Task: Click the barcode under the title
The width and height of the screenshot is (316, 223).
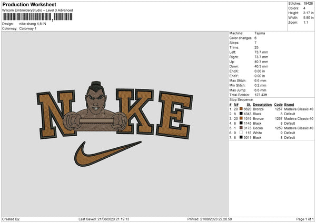Action: (x=37, y=17)
